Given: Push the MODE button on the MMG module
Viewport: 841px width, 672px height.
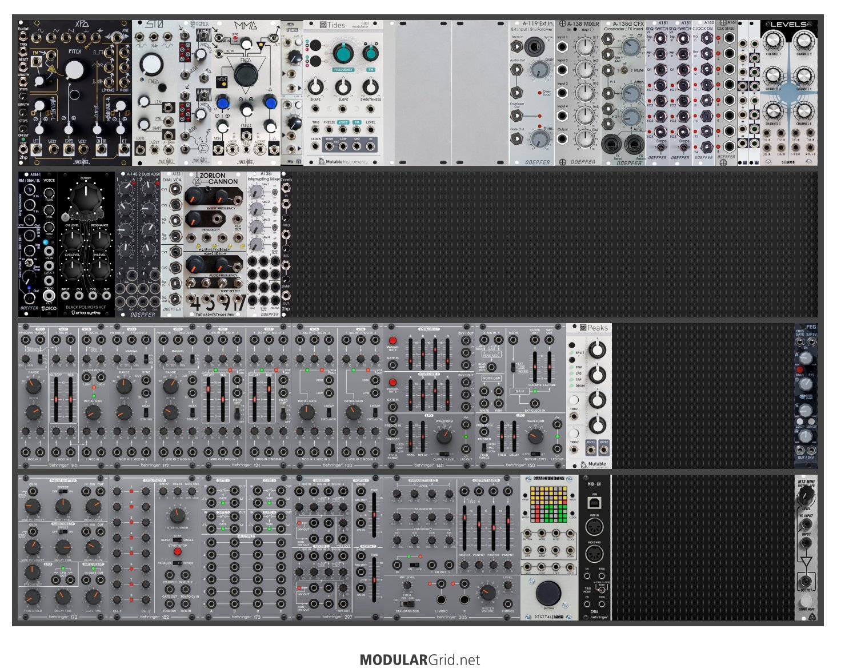Looking at the screenshot, I should pyautogui.click(x=222, y=82).
